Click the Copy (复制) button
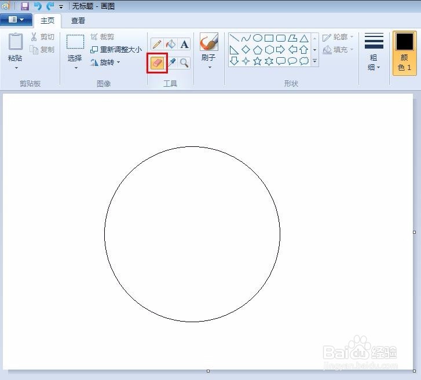 42,50
